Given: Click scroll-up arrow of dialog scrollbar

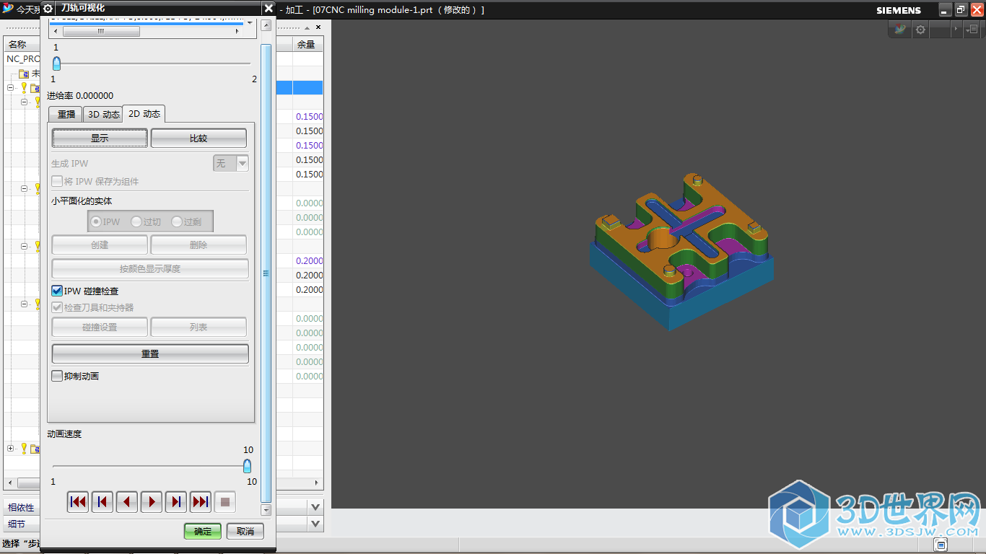Looking at the screenshot, I should coord(266,25).
